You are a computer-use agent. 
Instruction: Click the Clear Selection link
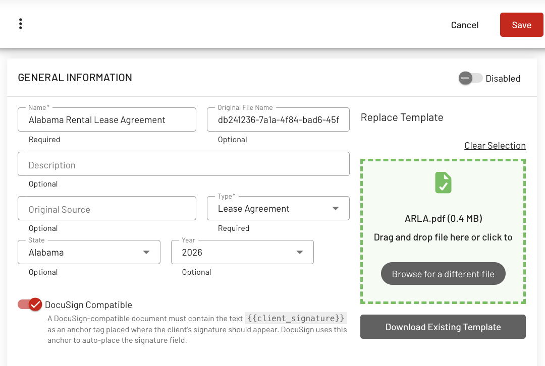(495, 146)
